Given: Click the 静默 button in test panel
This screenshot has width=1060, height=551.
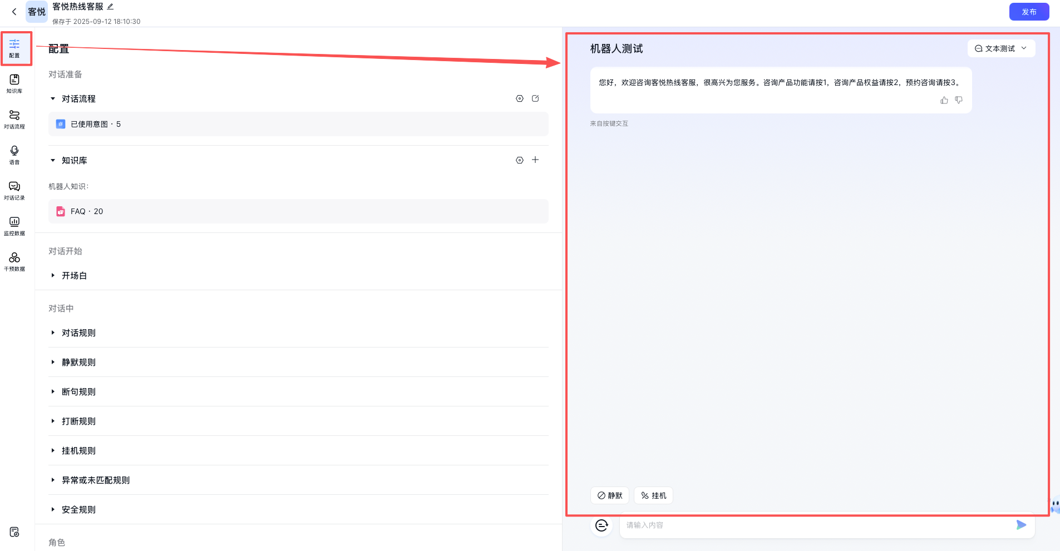Looking at the screenshot, I should pos(609,495).
